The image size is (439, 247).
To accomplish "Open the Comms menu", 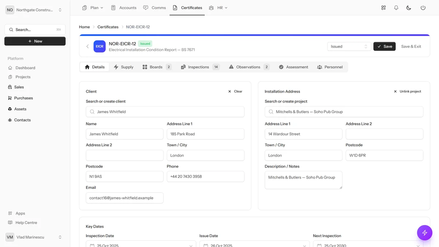I will click(154, 8).
